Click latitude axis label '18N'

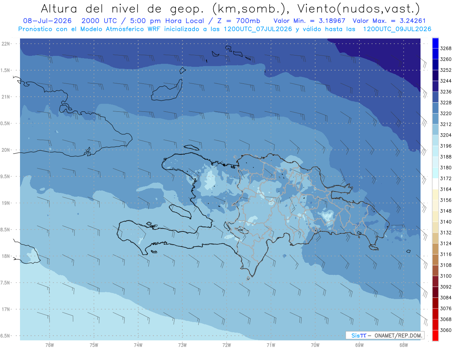tap(6, 256)
